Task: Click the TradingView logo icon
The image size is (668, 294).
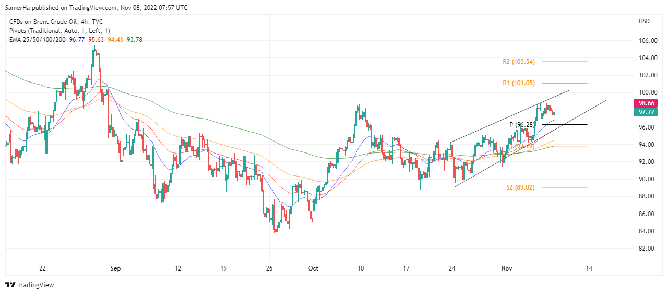Action: click(10, 285)
